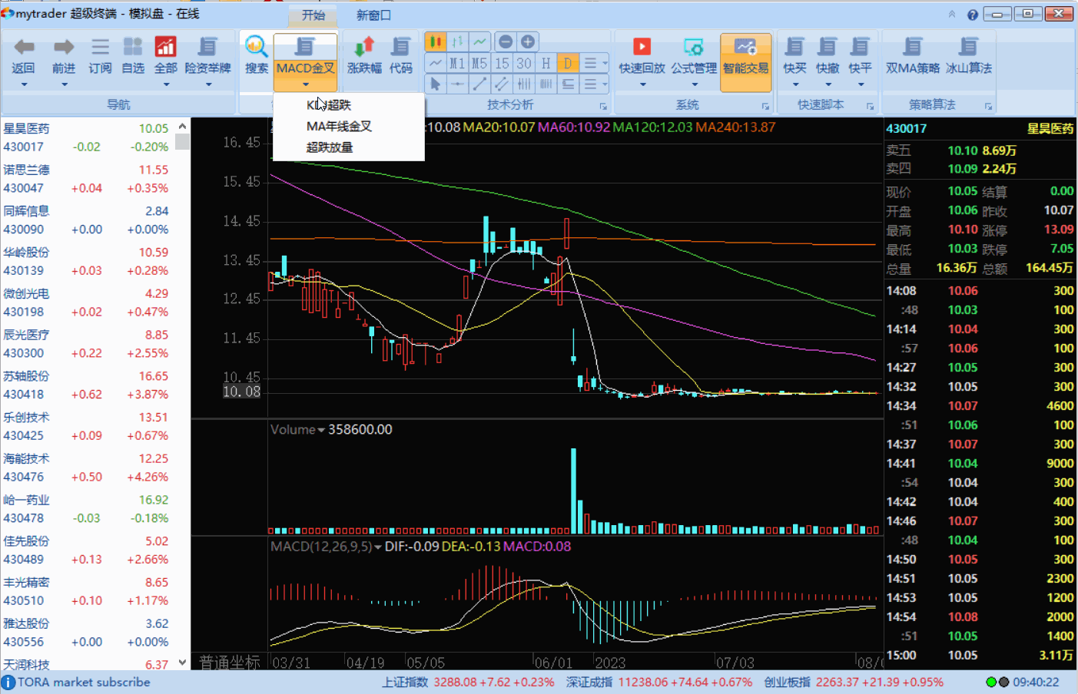Open 公式管理 formula manager
The image size is (1078, 694).
coord(694,55)
